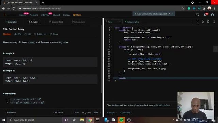Go to Next problem
218x123 pixels.
97,112
